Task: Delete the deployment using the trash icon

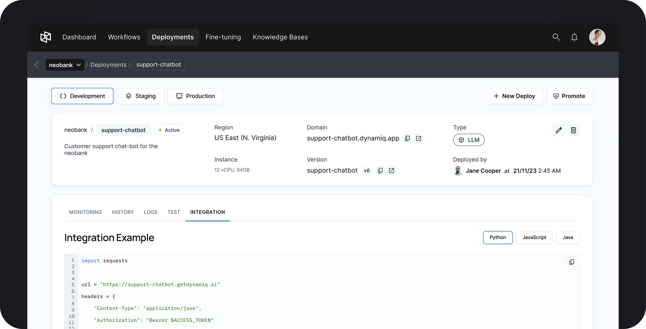Action: tap(574, 130)
